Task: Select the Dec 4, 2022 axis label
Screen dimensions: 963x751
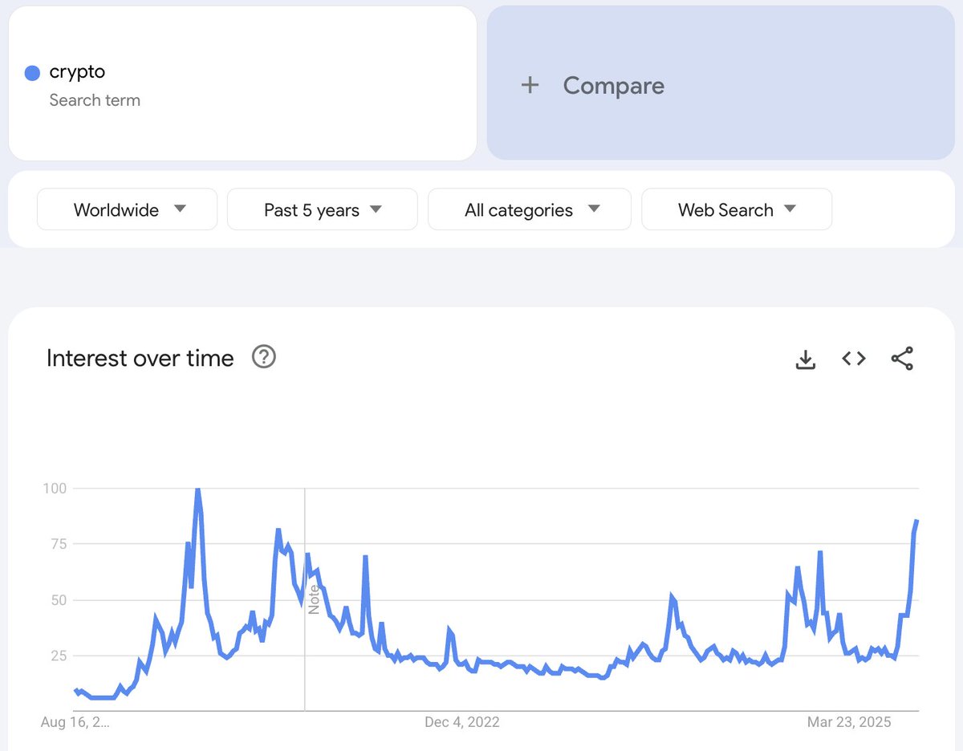Action: pos(462,722)
